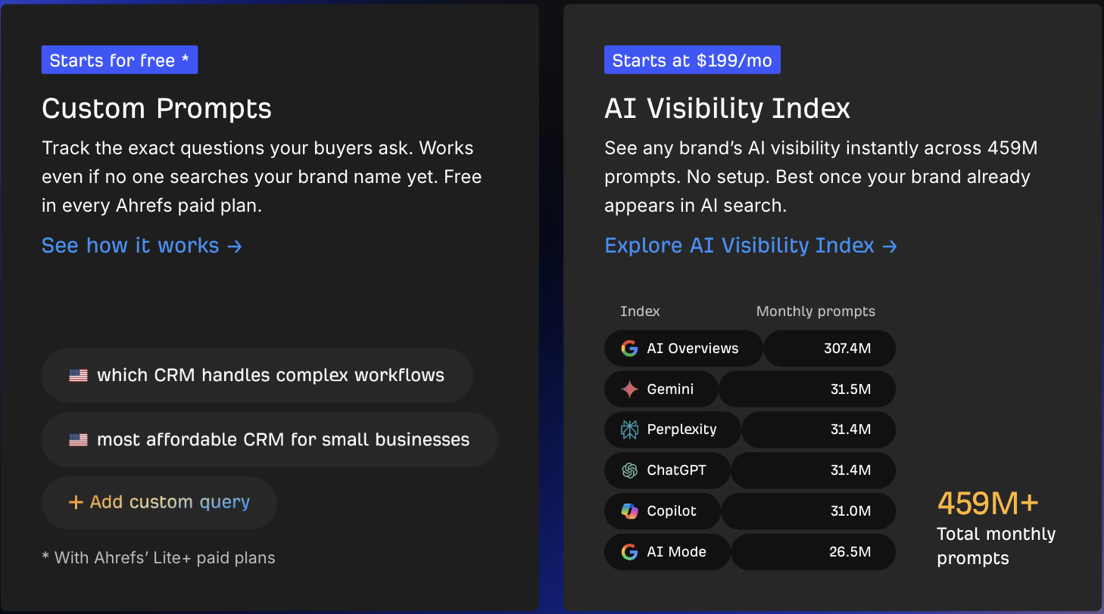Click the With Ahrefs' Lite+ paid plans footnote
This screenshot has width=1104, height=614.
tap(158, 558)
